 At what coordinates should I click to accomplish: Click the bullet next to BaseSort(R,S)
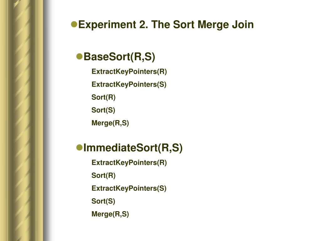(79, 56)
